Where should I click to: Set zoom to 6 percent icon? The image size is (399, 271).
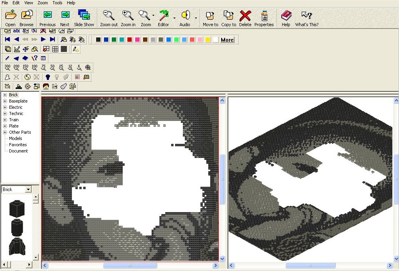pos(79,67)
